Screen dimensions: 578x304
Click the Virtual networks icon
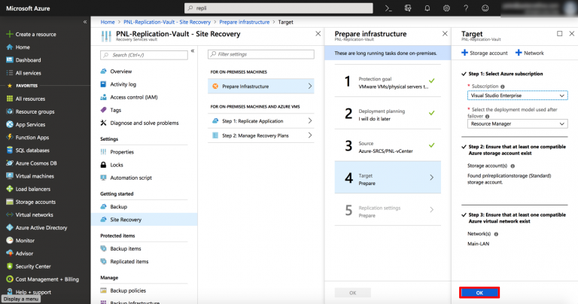click(10, 214)
